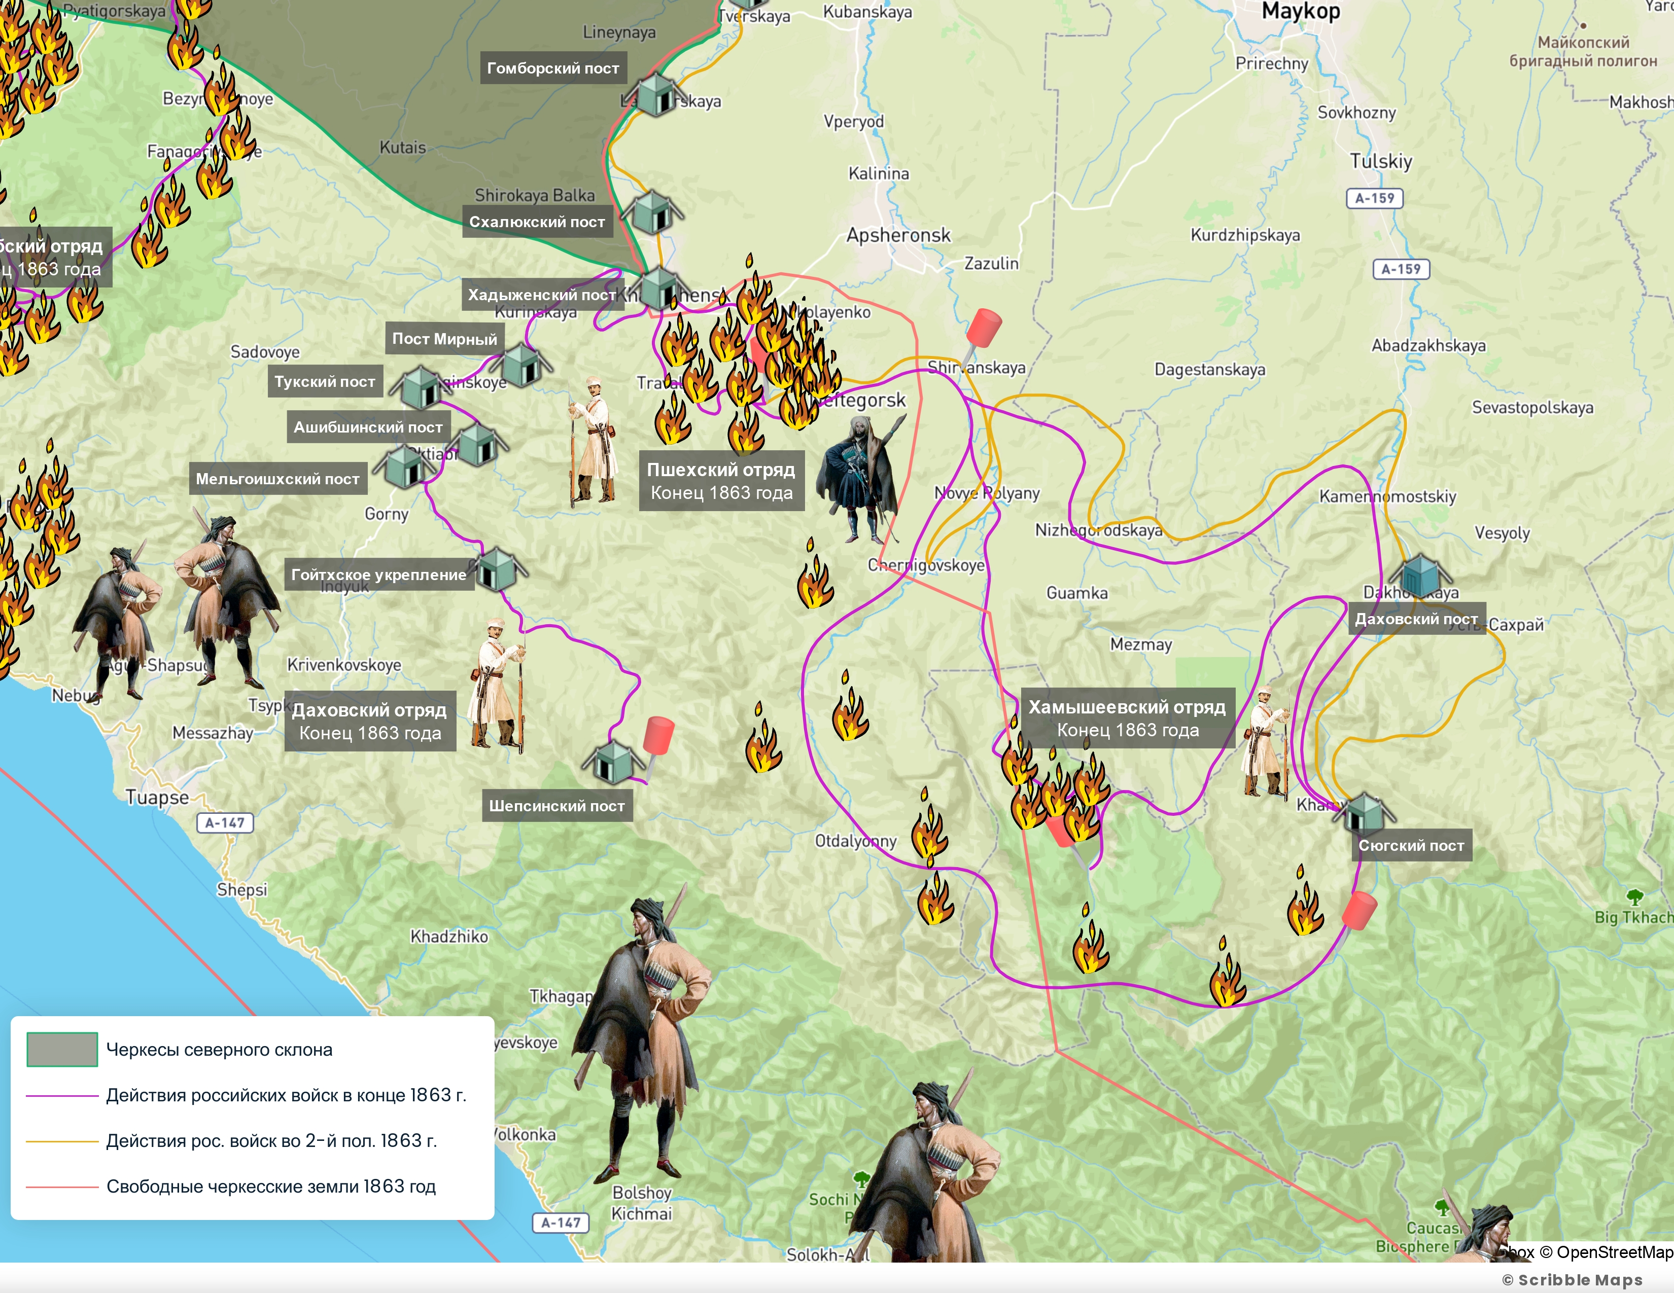The height and width of the screenshot is (1293, 1674).
Task: Click the Ашибшинский пост label
Action: click(368, 427)
